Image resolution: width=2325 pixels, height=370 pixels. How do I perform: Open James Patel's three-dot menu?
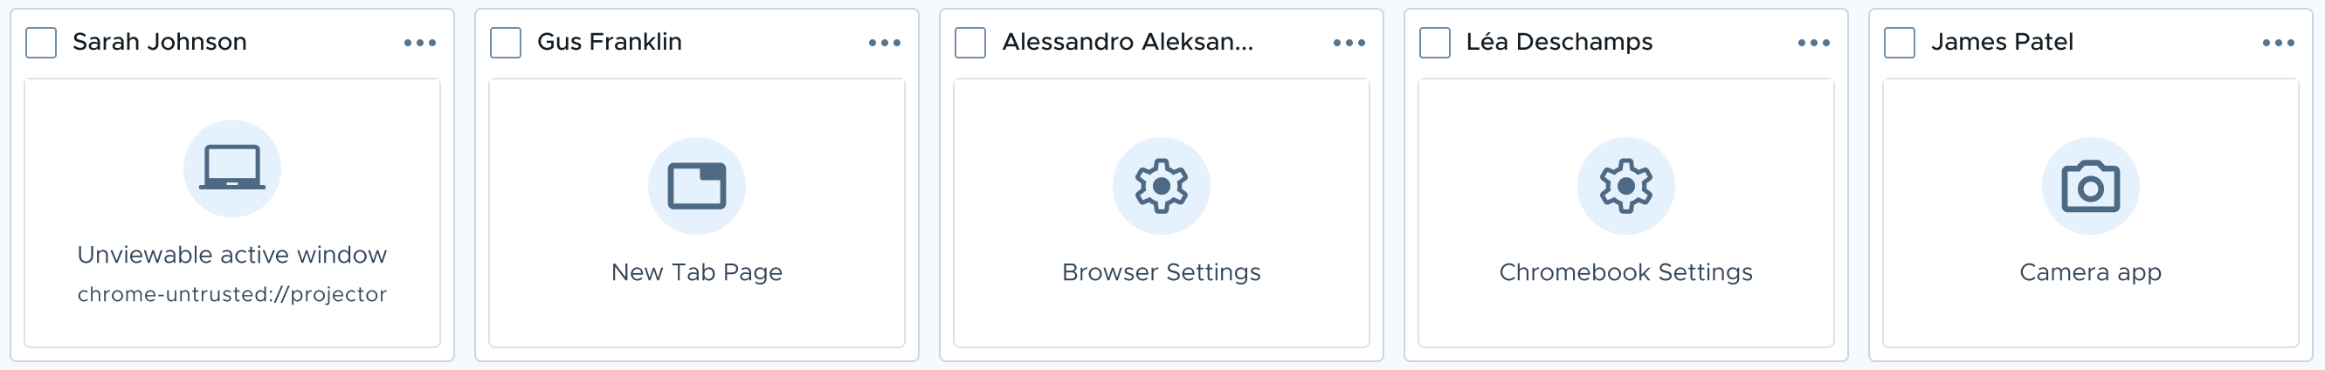2279,43
